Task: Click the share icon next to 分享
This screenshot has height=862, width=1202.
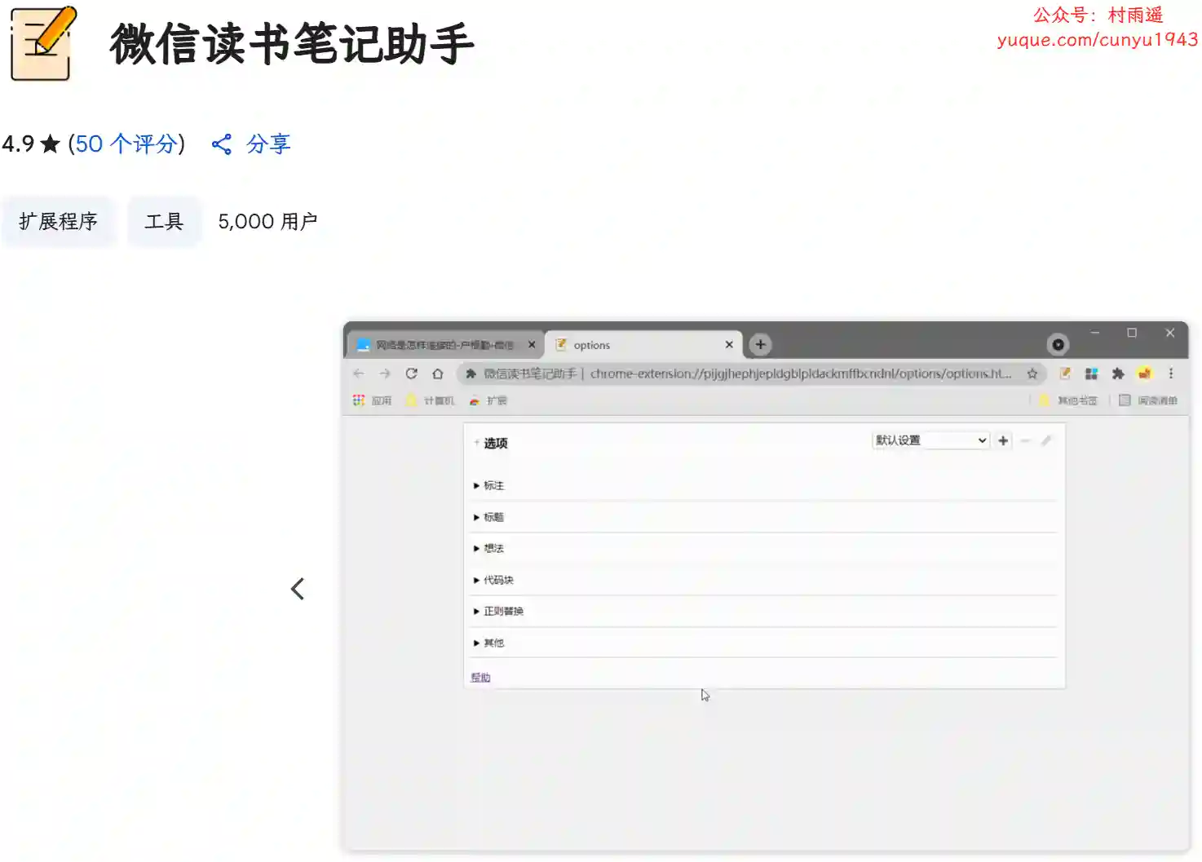Action: coord(222,144)
